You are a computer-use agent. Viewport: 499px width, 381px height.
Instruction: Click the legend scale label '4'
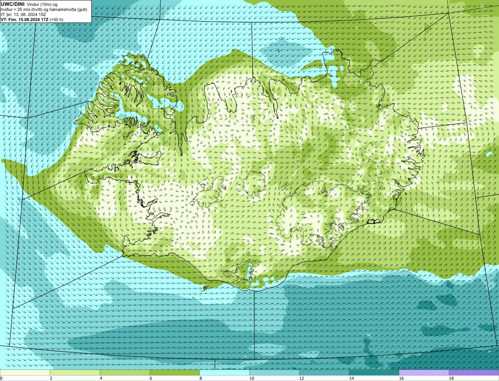coord(101,378)
